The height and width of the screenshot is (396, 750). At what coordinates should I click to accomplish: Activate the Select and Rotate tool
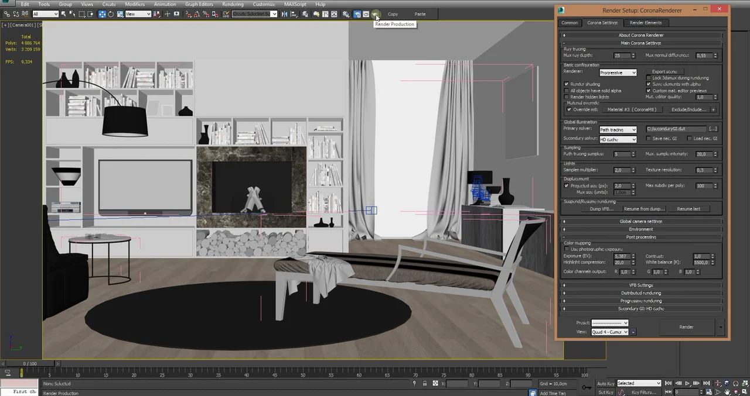[x=111, y=14]
